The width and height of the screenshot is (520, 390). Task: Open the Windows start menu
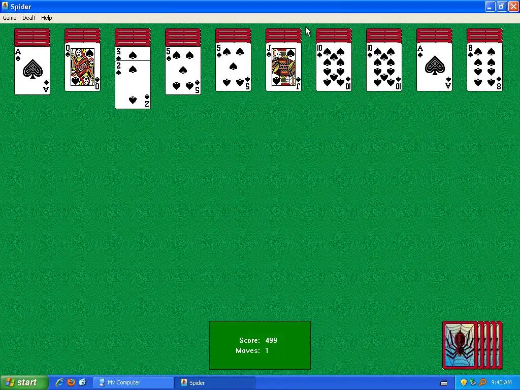pos(24,383)
